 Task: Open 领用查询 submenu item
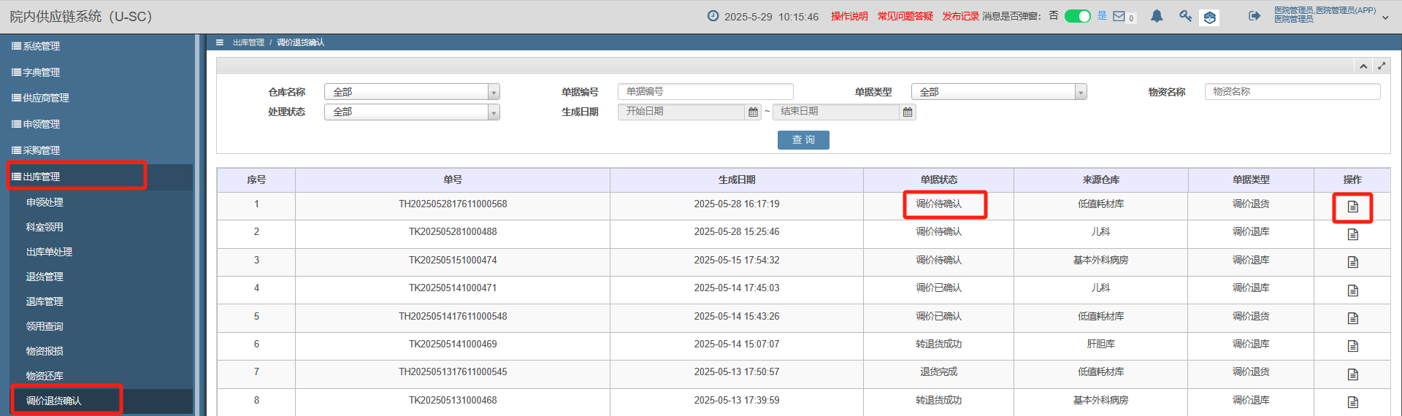point(45,326)
